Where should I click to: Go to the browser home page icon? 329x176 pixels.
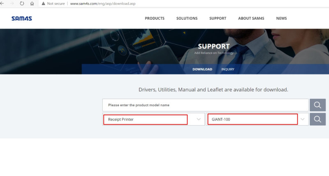click(x=32, y=3)
